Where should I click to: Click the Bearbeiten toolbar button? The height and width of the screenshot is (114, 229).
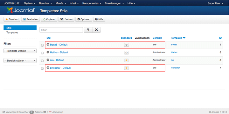click(x=31, y=19)
